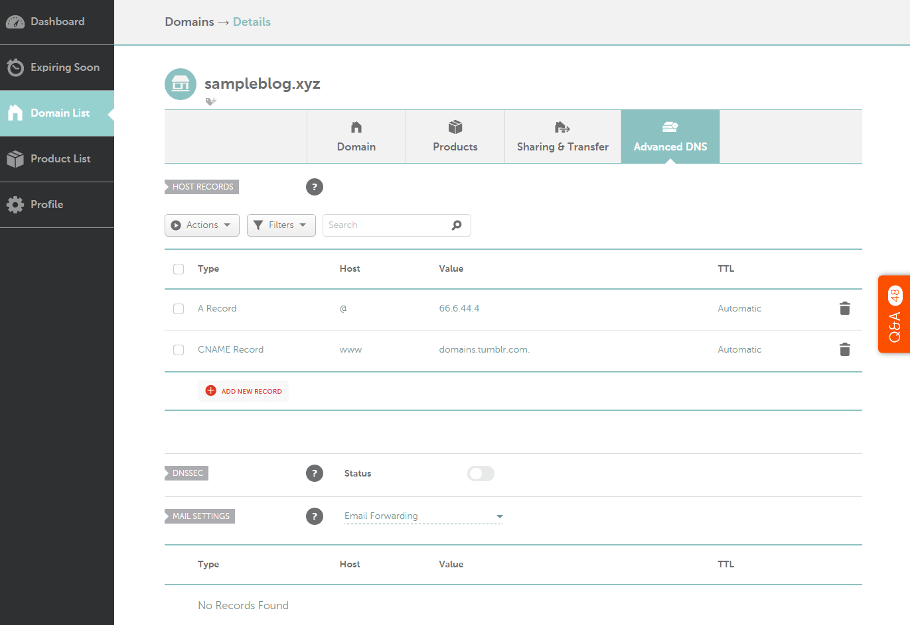Viewport: 910px width, 625px height.
Task: Click the Host Records TTL column header
Action: tap(726, 269)
